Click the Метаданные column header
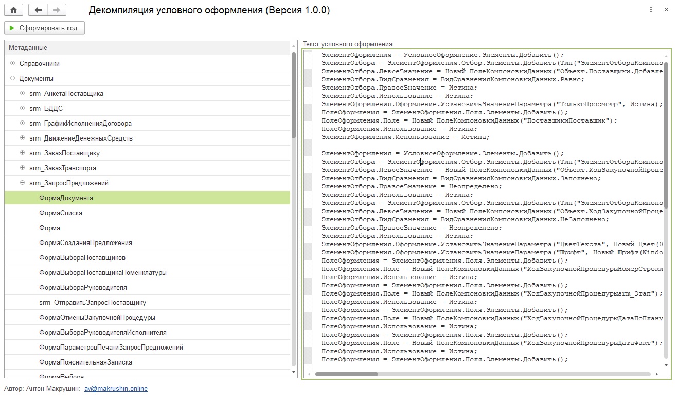Screen dimensions: 677x399 coord(147,48)
